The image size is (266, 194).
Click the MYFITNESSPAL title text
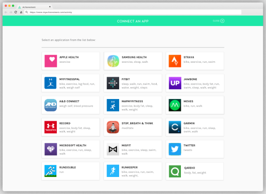tap(69, 79)
